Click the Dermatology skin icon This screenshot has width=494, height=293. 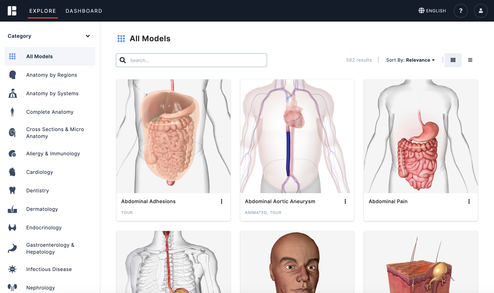(12, 209)
